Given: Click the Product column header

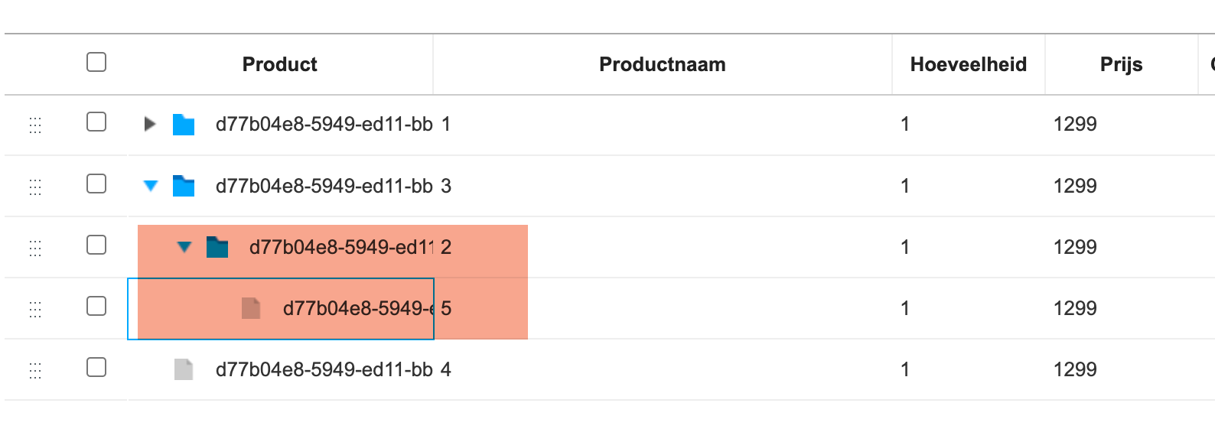Looking at the screenshot, I should (x=279, y=64).
